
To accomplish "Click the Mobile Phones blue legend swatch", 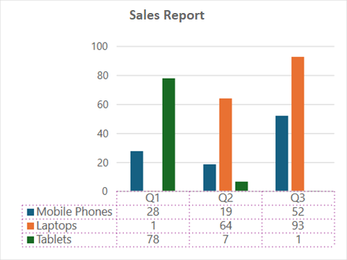I will pos(30,212).
